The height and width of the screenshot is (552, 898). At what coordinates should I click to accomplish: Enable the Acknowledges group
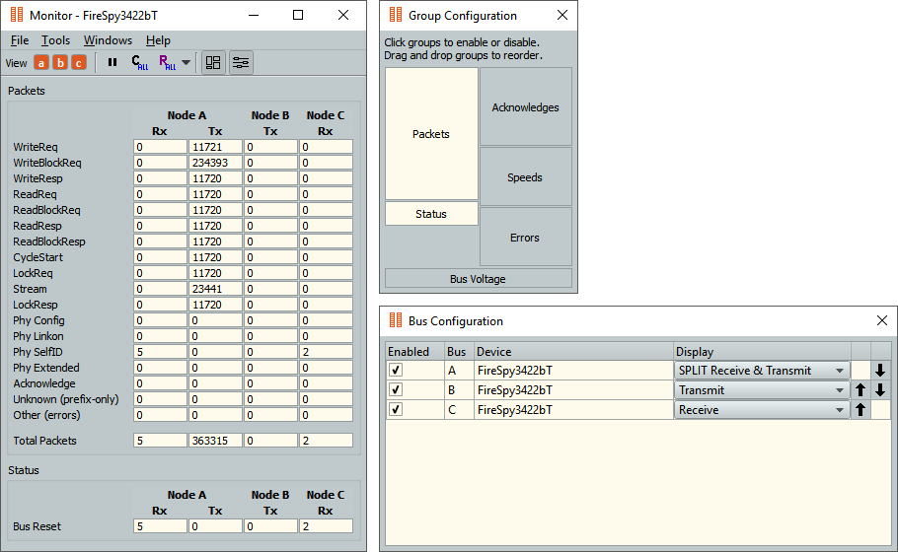(x=525, y=107)
